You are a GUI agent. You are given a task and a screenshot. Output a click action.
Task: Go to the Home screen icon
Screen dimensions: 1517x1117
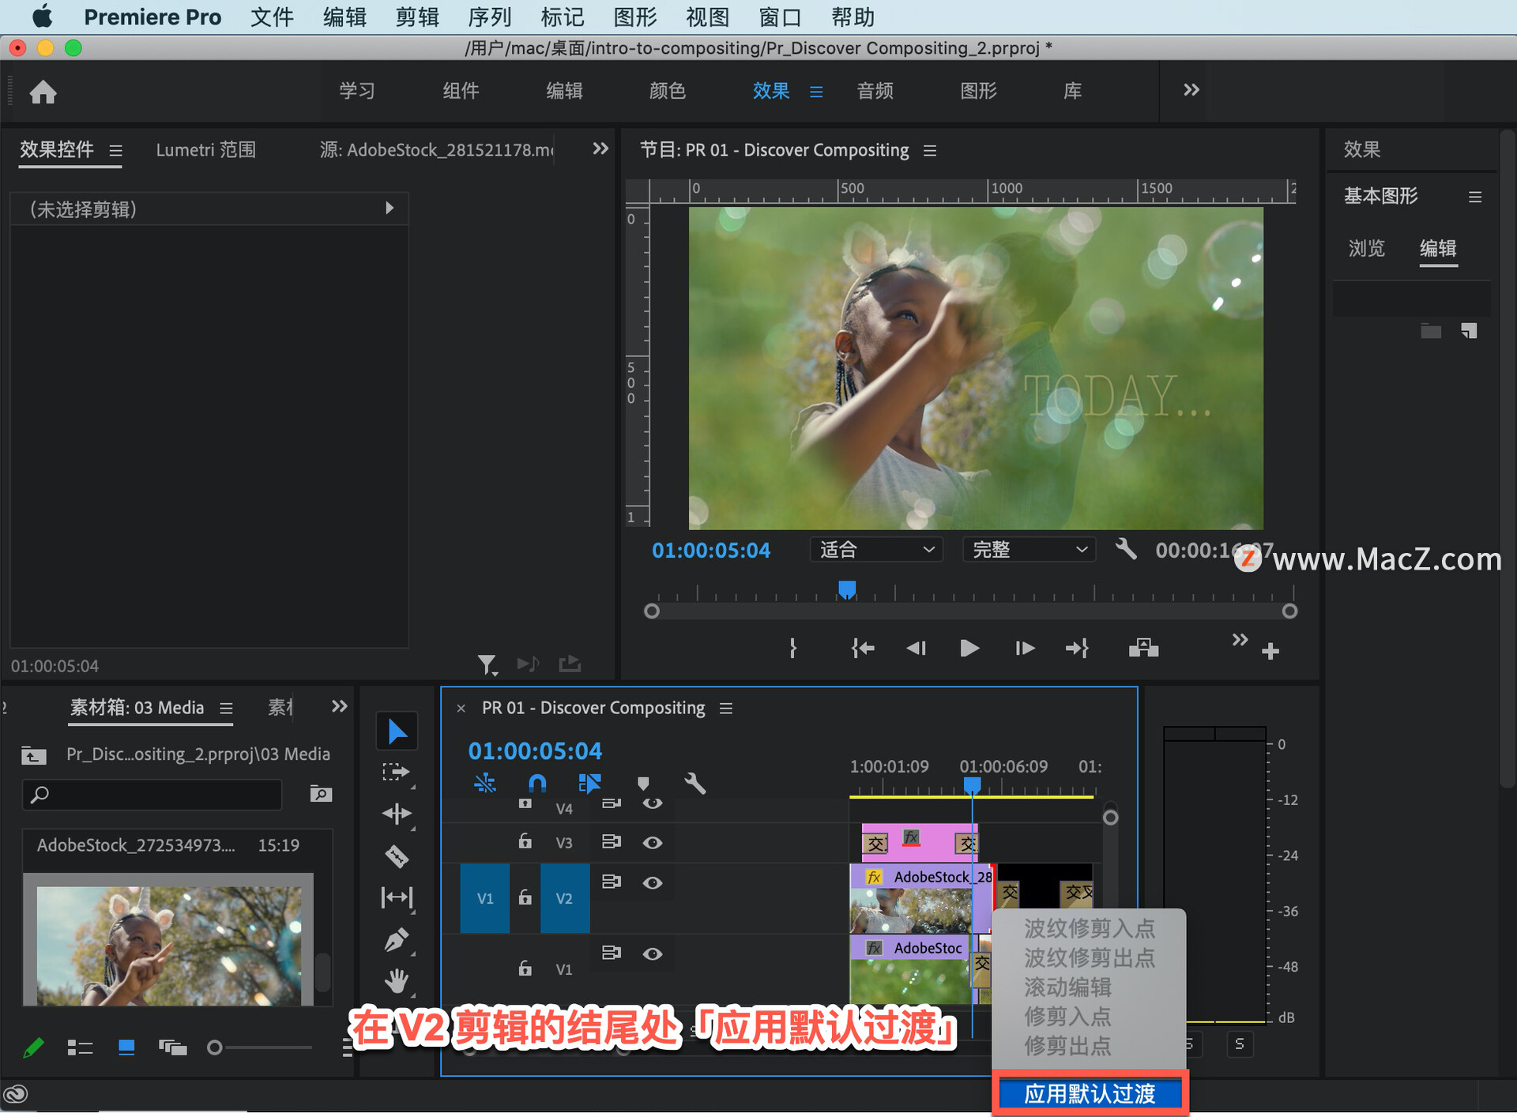43,92
